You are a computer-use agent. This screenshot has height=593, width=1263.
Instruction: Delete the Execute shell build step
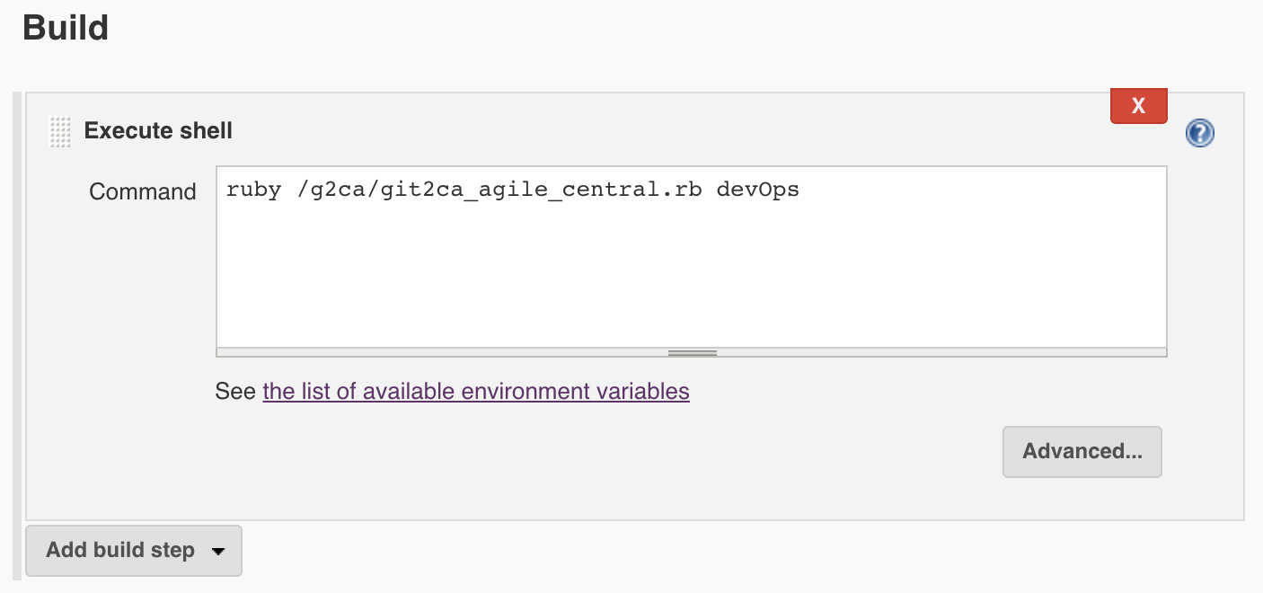pyautogui.click(x=1138, y=106)
